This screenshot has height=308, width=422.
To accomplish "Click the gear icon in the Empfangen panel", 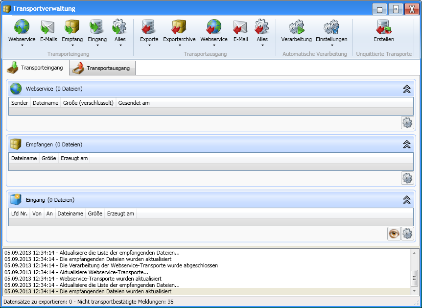I will coord(407,178).
